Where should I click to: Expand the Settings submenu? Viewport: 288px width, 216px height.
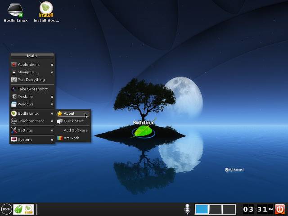(x=31, y=130)
